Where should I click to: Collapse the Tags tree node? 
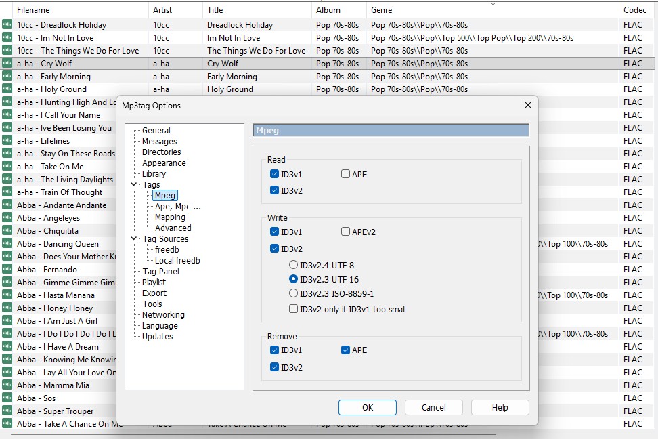click(134, 184)
